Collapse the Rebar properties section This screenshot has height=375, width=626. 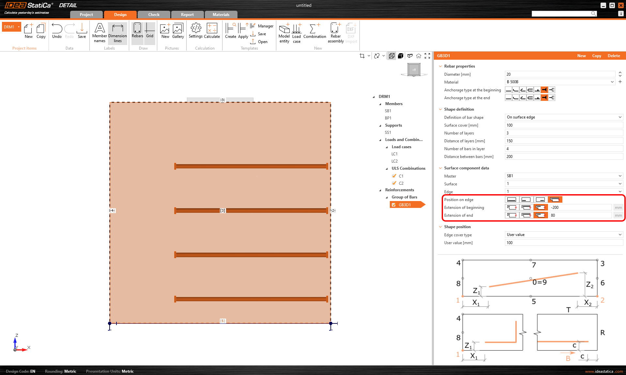click(440, 66)
